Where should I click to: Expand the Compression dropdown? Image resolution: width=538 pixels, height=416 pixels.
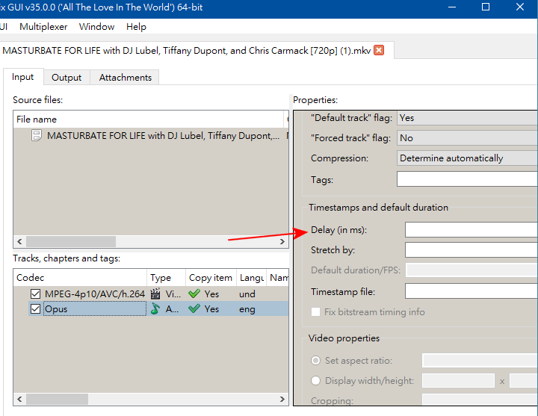tap(467, 158)
